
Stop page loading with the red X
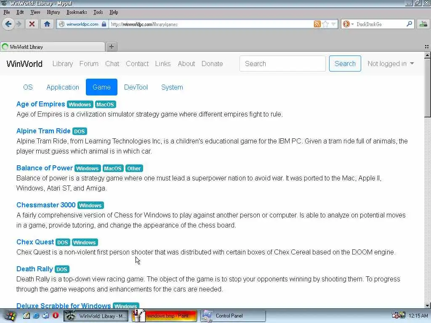[x=32, y=24]
